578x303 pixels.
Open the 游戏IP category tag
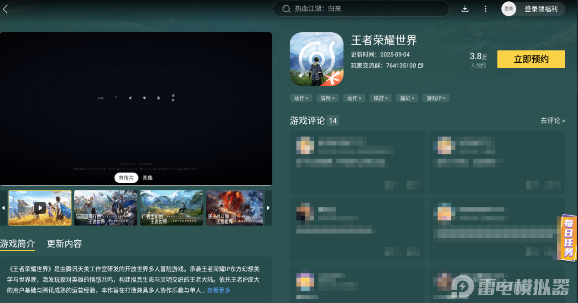point(435,98)
